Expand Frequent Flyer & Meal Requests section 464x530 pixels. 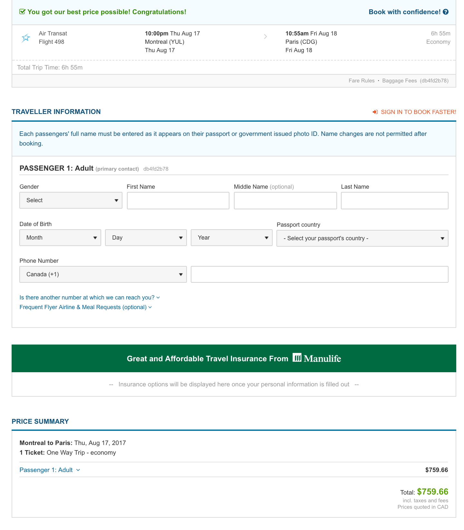[85, 307]
